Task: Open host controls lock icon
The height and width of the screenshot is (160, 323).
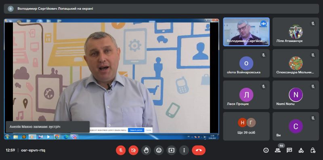Action: (313, 150)
